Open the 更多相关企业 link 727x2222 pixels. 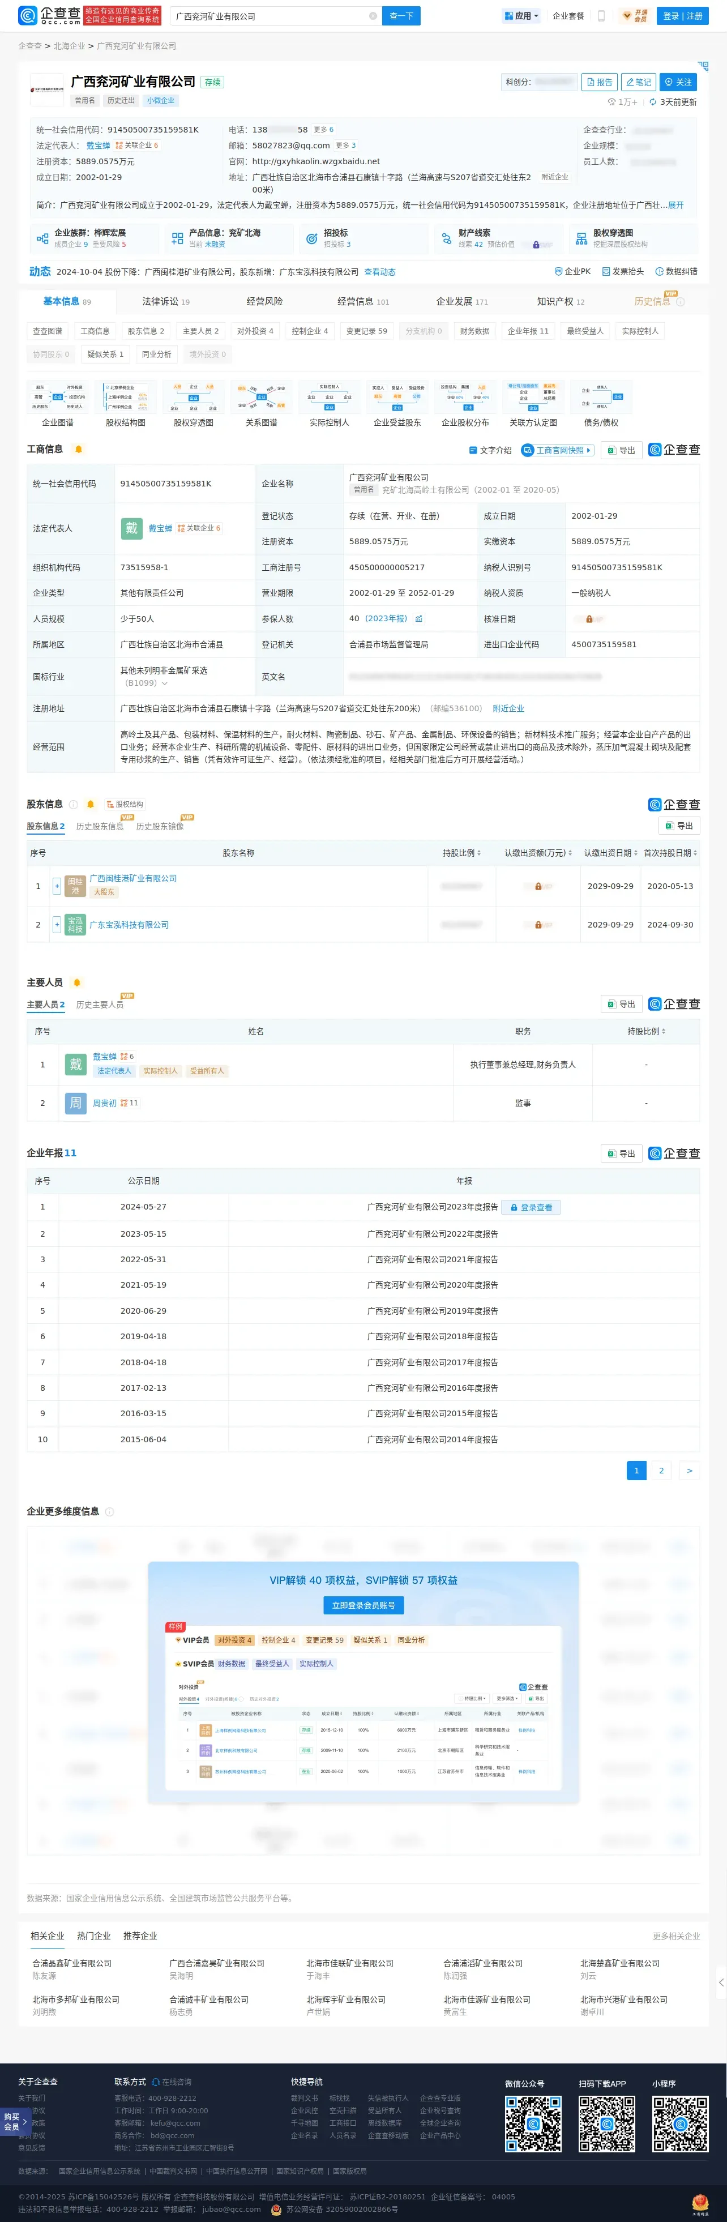click(x=676, y=1937)
